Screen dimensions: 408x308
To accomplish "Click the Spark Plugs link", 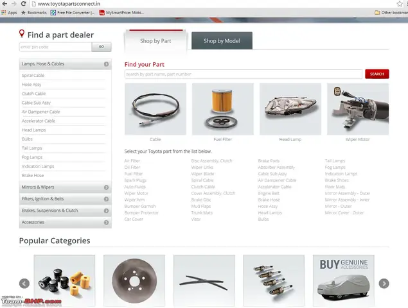I will pyautogui.click(x=136, y=180).
